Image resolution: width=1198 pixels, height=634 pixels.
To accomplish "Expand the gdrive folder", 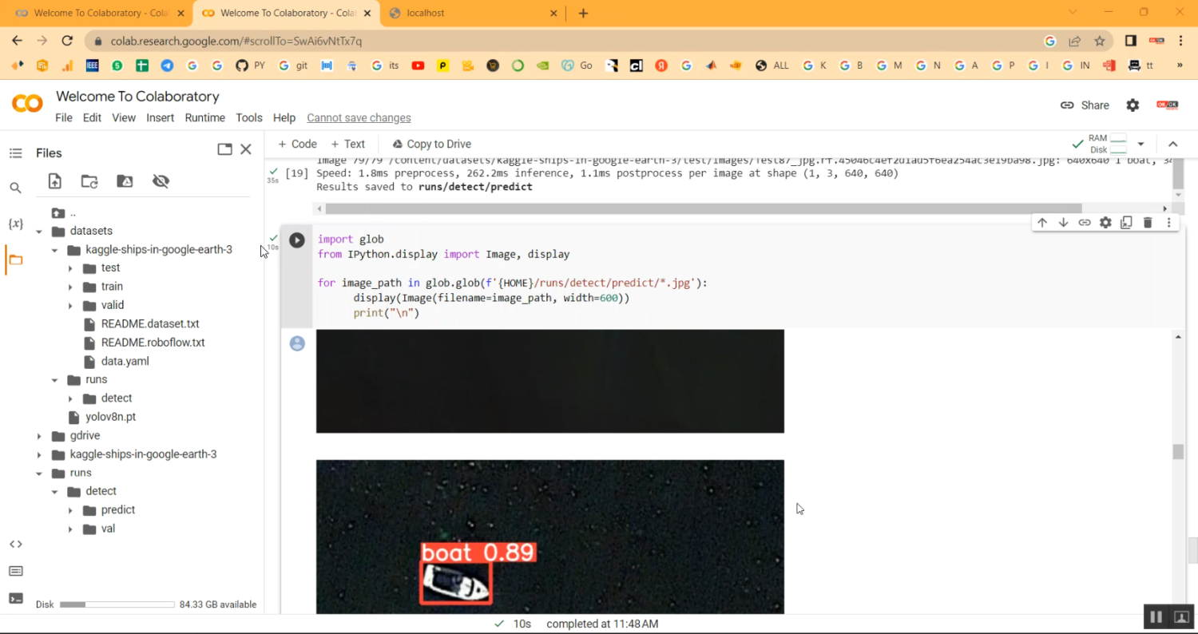I will click(x=39, y=436).
